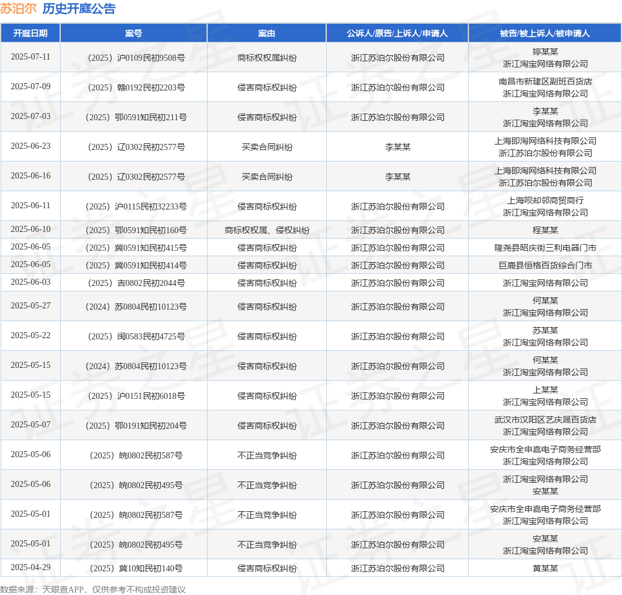Select the 案号 column header
The width and height of the screenshot is (622, 595).
[x=134, y=33]
